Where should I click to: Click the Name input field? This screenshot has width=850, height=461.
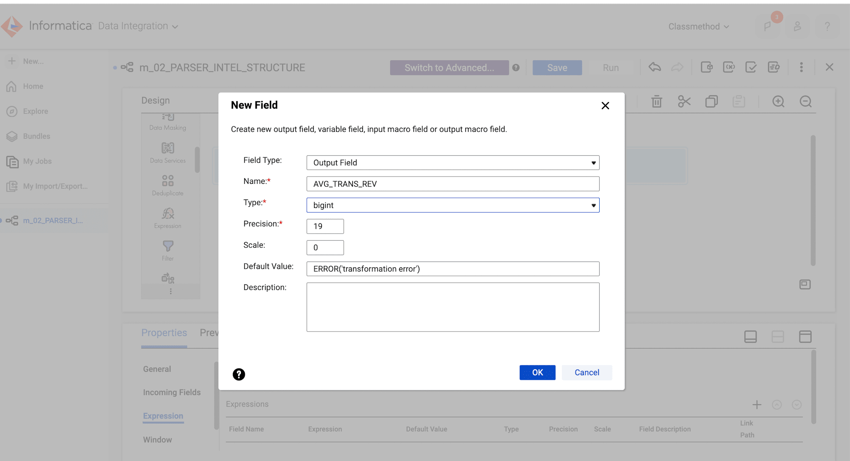coord(453,184)
